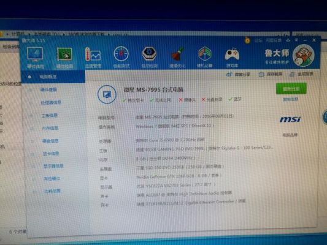
Task: Open the main menu dropdown in title bar
Action: [296, 40]
